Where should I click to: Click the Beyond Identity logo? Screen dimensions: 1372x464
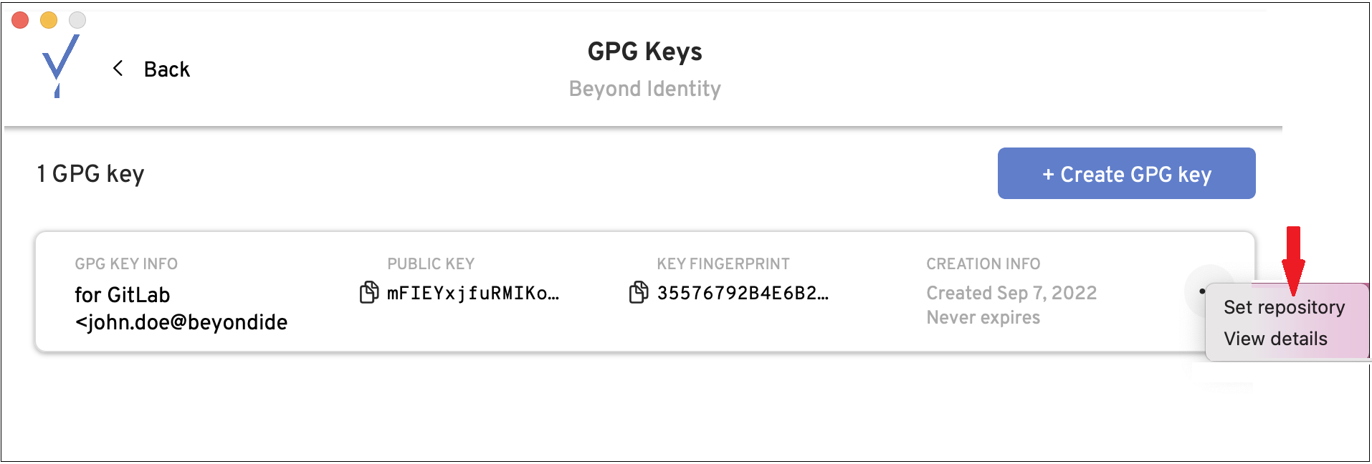pyautogui.click(x=59, y=66)
